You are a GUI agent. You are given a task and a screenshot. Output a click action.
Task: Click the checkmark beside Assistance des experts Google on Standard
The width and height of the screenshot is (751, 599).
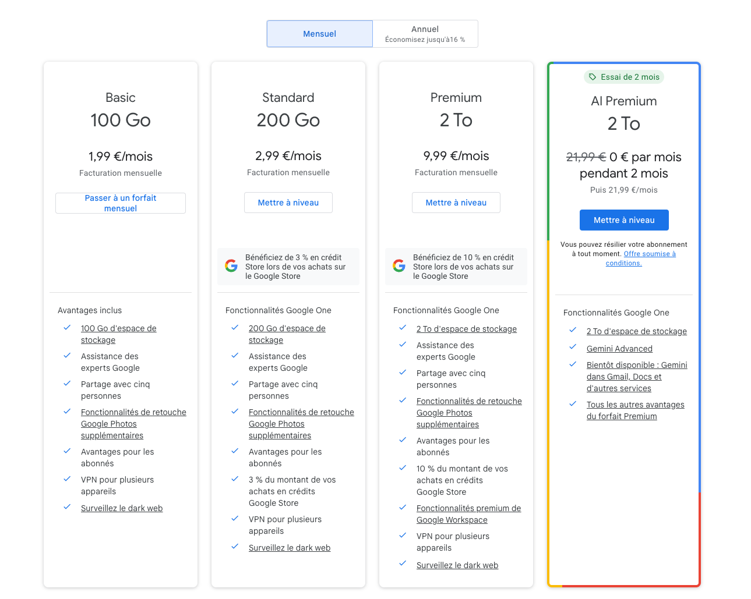pos(235,356)
